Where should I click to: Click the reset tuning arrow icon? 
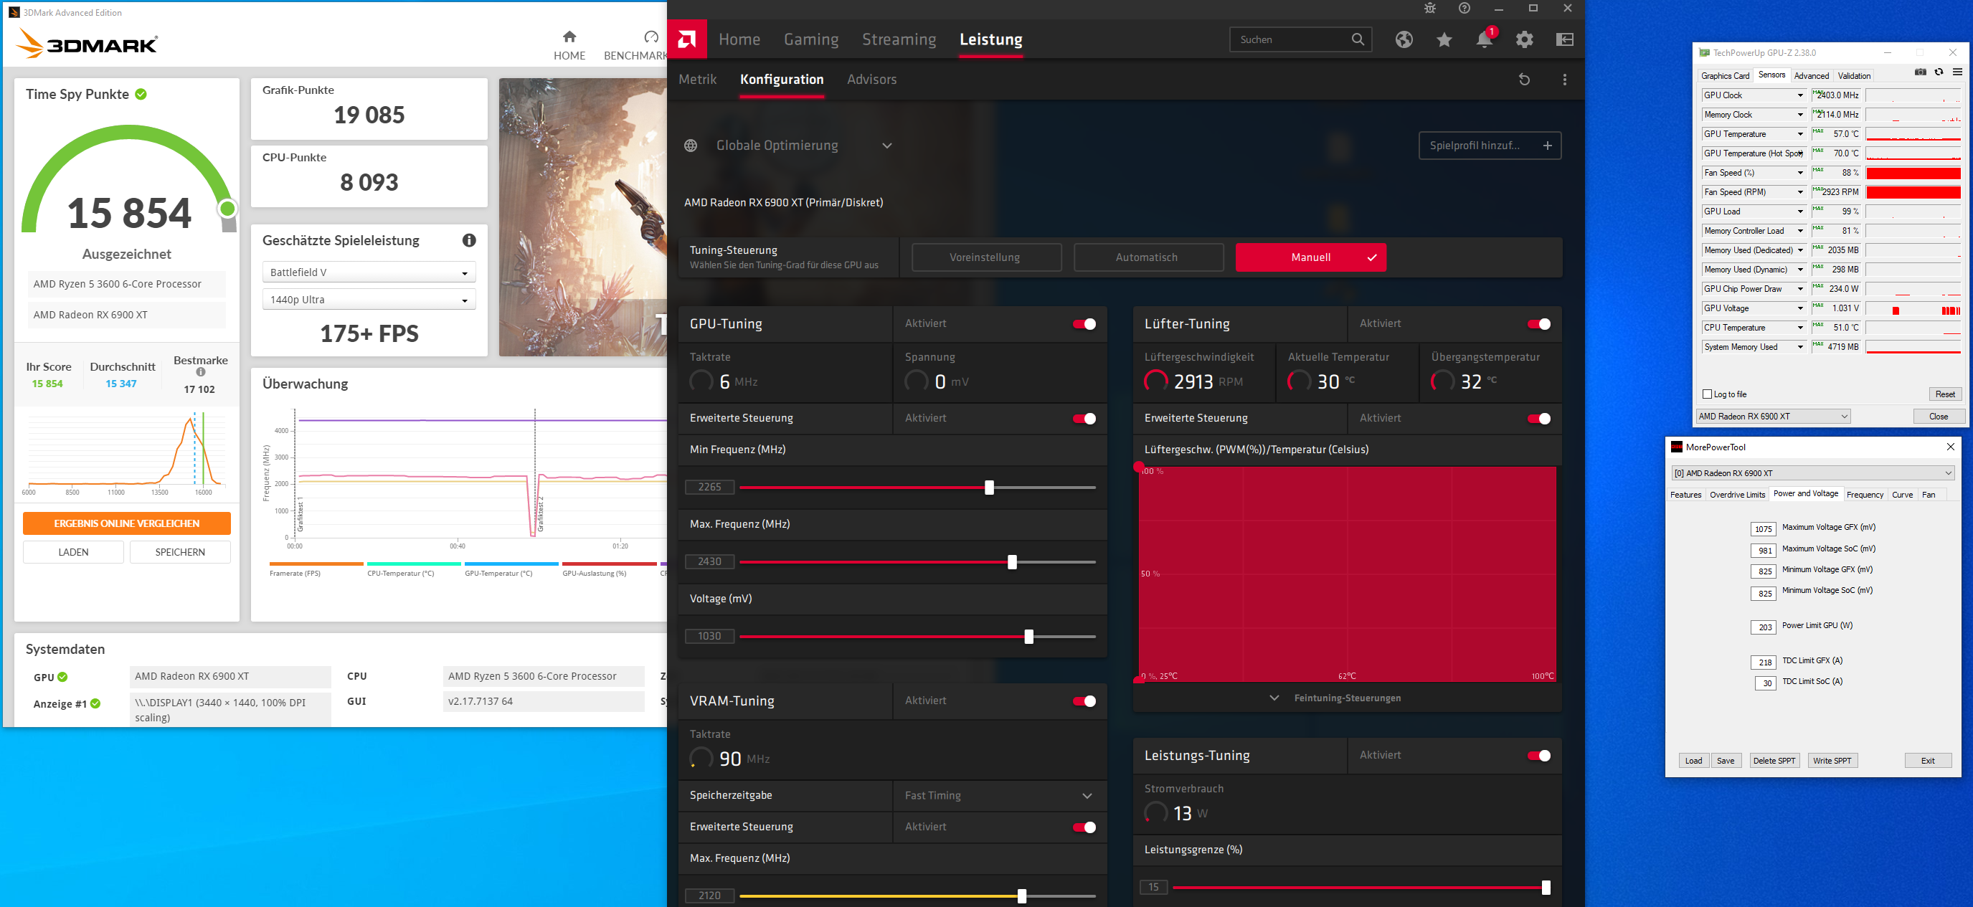1524,80
